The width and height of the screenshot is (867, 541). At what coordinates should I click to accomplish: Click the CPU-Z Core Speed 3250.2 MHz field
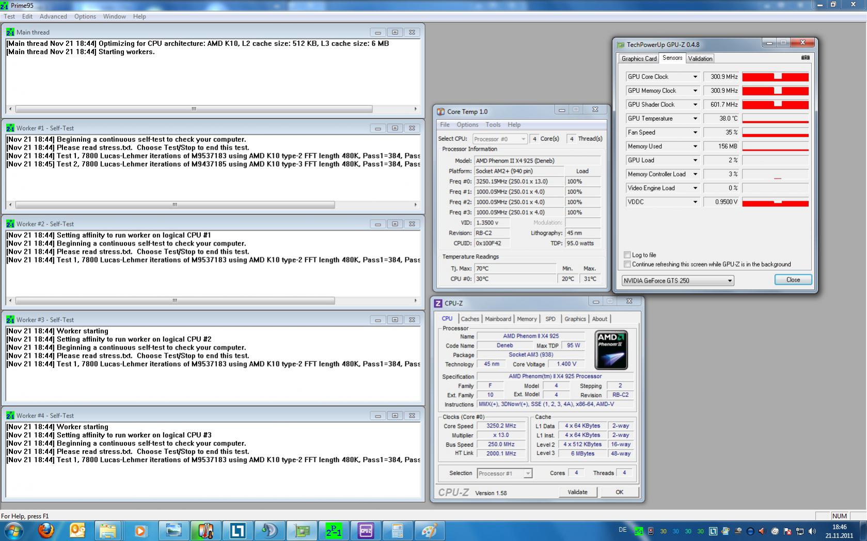(x=501, y=426)
